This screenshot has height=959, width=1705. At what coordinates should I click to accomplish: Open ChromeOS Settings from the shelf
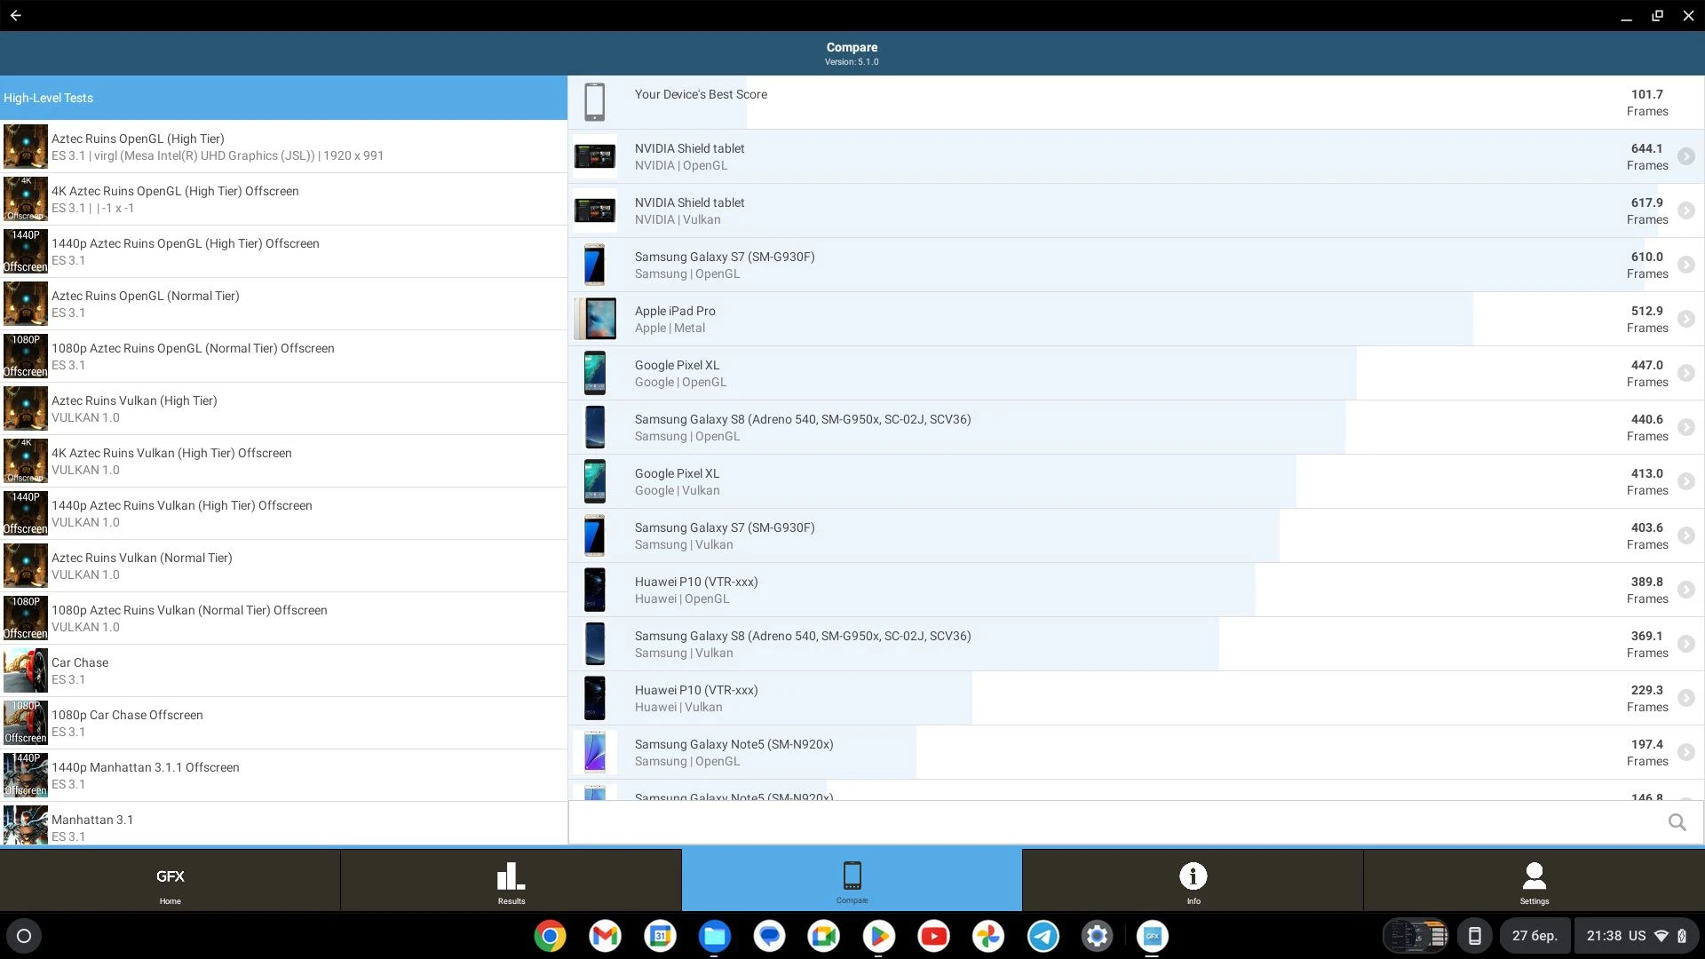[1098, 936]
